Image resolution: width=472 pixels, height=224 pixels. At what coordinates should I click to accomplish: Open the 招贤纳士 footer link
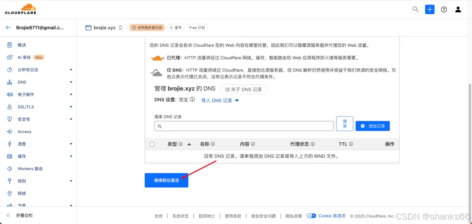207,216
